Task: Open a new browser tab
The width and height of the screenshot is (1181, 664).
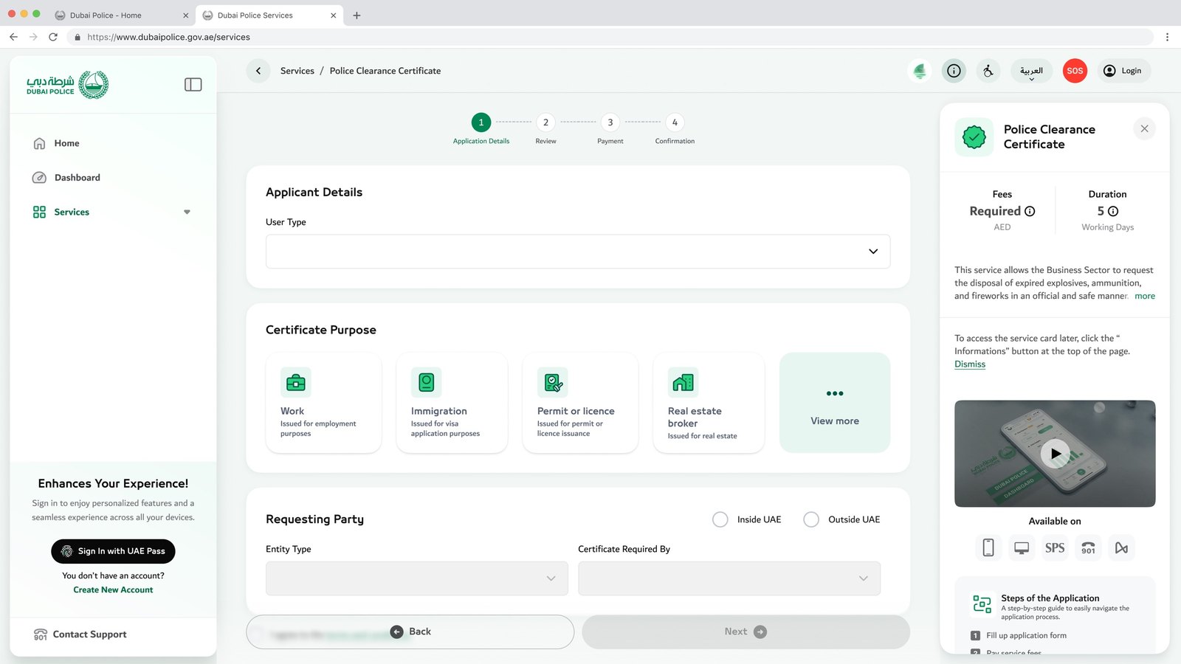Action: [x=357, y=15]
